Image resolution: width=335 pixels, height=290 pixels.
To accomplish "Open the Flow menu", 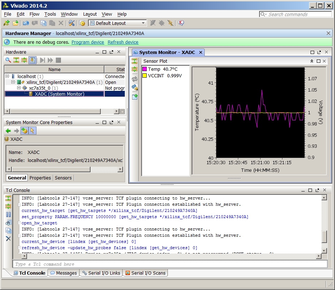I will coord(34,14).
